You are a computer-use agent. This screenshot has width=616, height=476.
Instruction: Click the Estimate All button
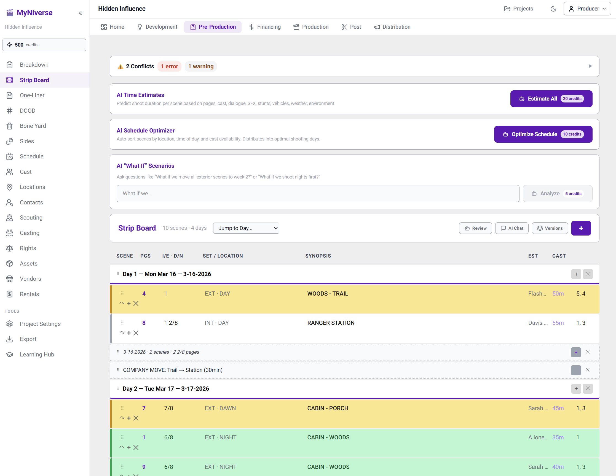coord(551,99)
